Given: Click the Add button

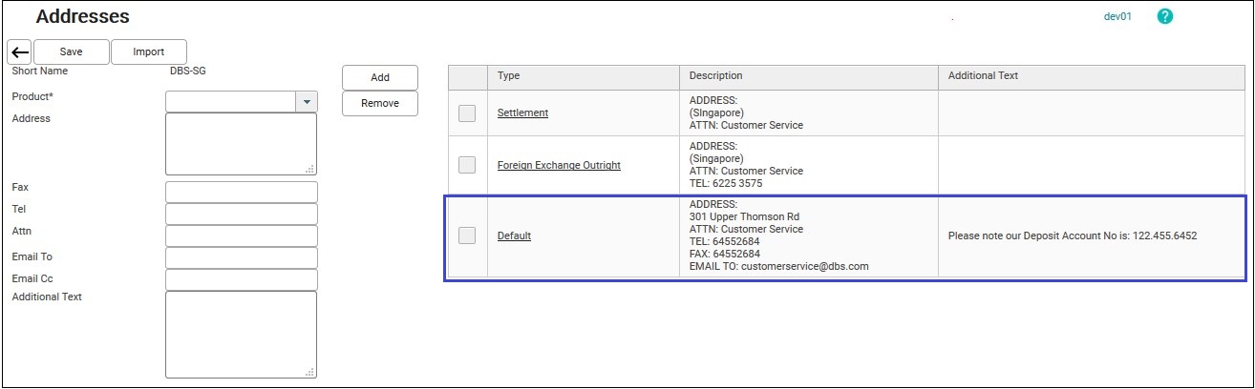Looking at the screenshot, I should tap(380, 78).
